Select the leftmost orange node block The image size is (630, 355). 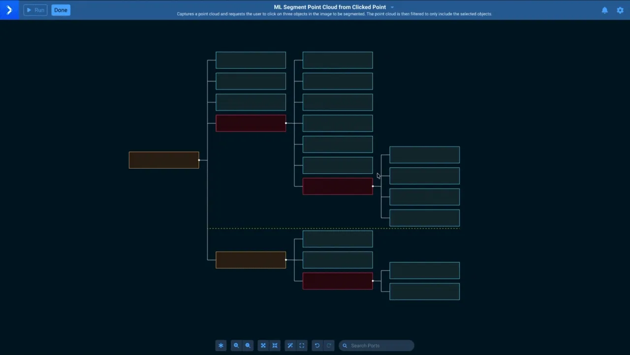tap(163, 160)
